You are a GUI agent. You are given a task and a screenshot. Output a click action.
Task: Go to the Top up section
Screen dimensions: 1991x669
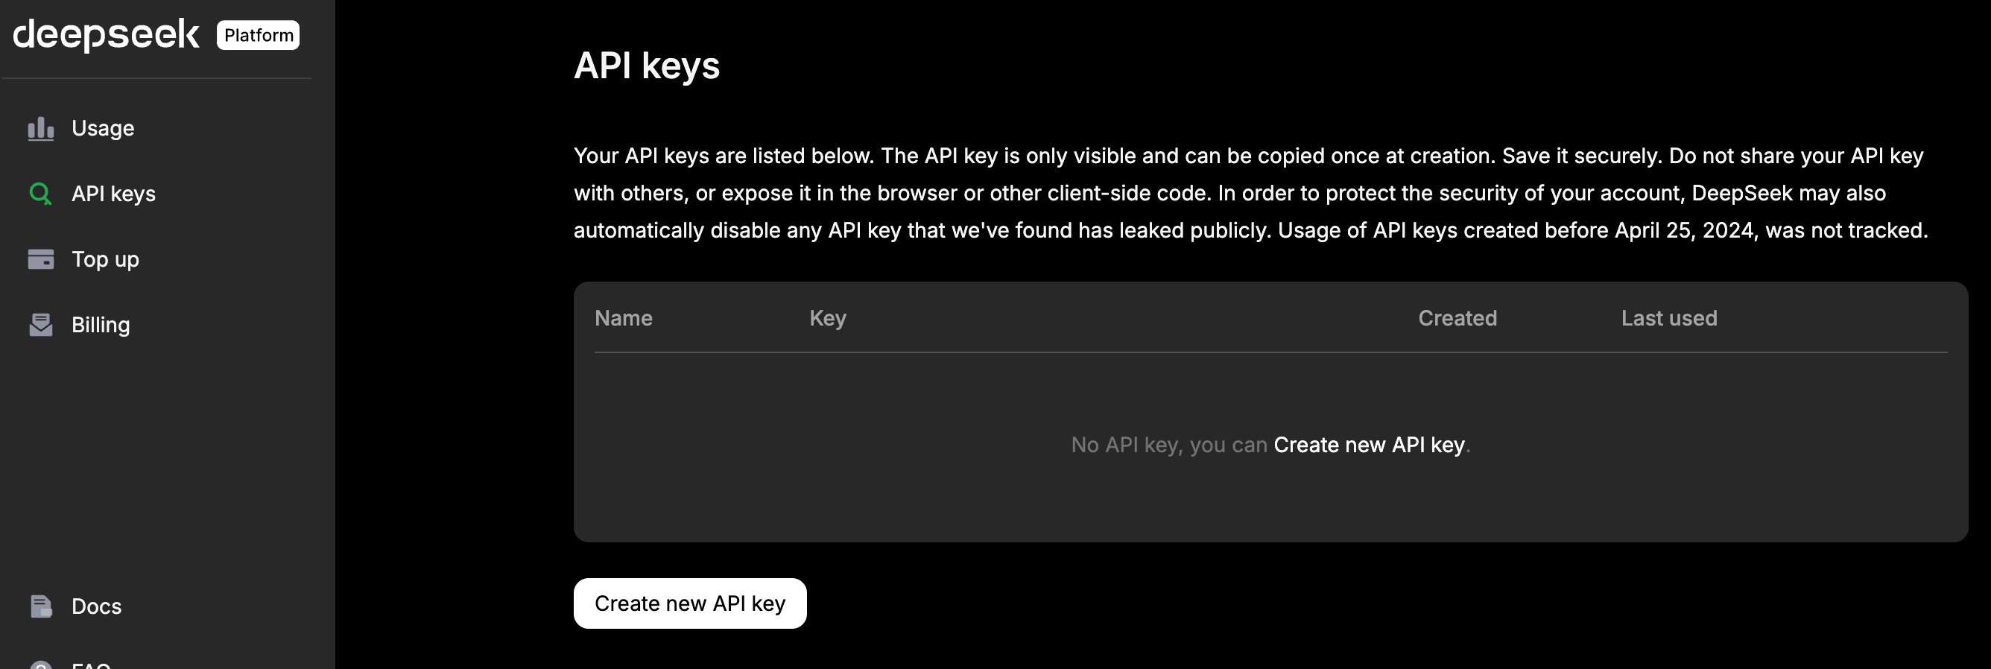[105, 259]
